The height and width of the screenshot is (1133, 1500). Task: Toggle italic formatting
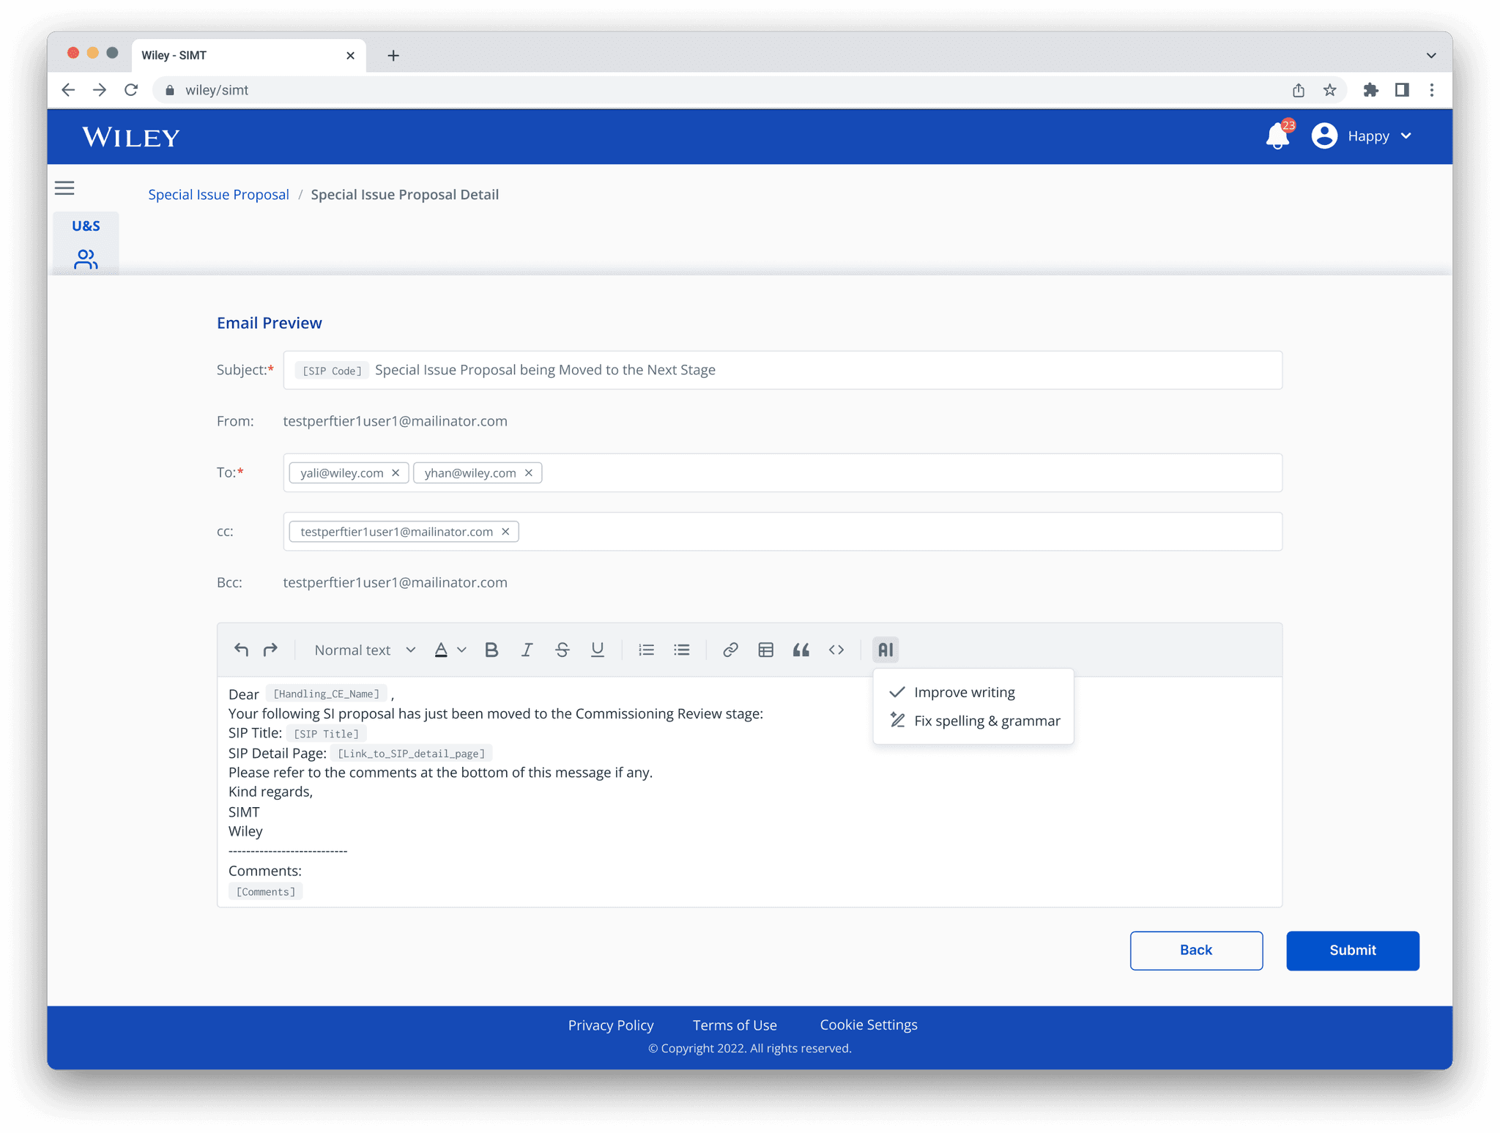(x=527, y=650)
